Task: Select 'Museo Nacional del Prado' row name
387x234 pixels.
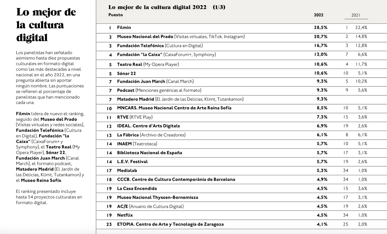Action: (x=145, y=37)
